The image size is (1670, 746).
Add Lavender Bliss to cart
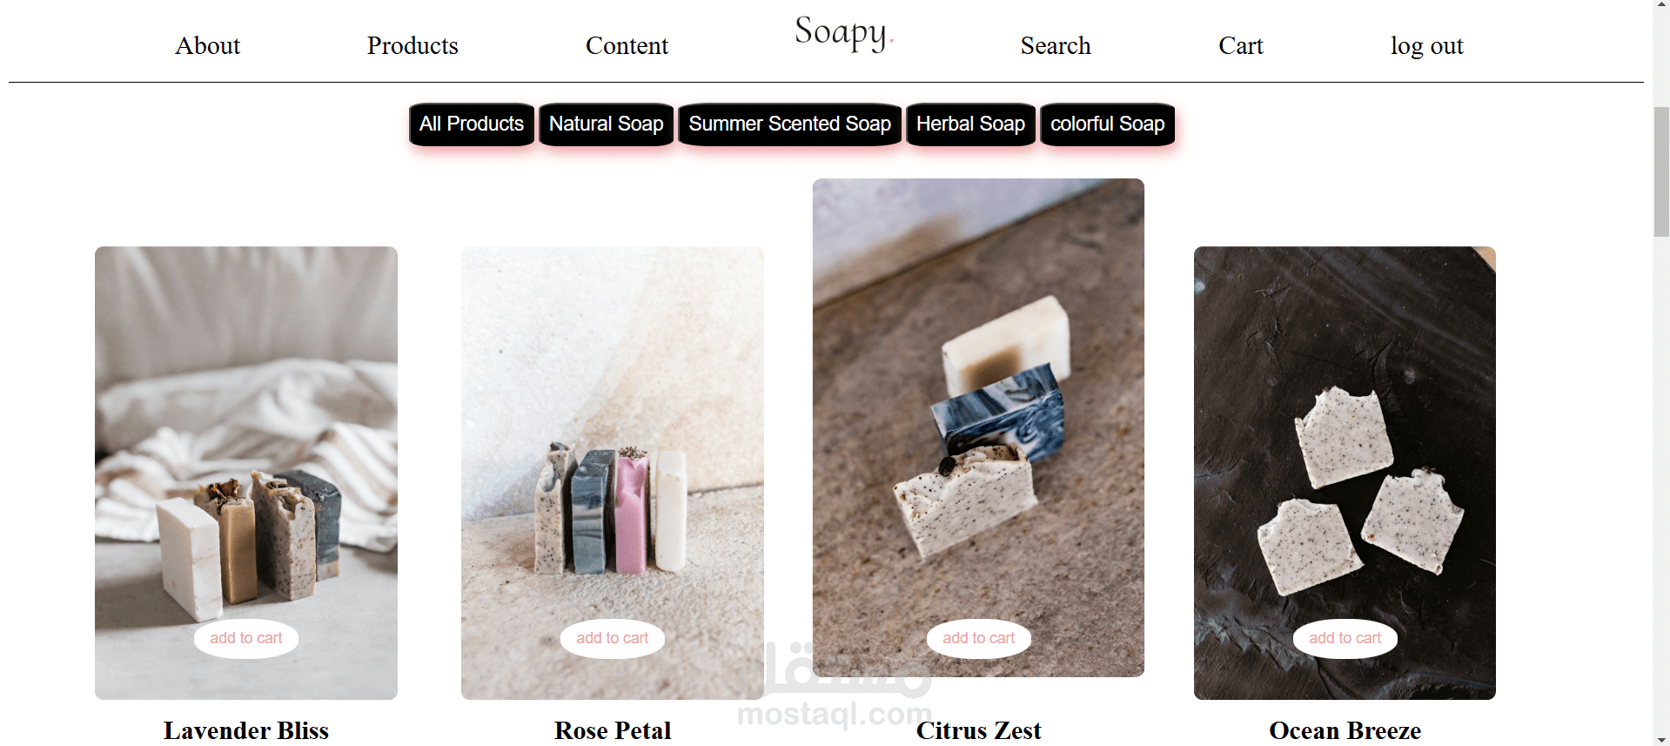tap(246, 638)
